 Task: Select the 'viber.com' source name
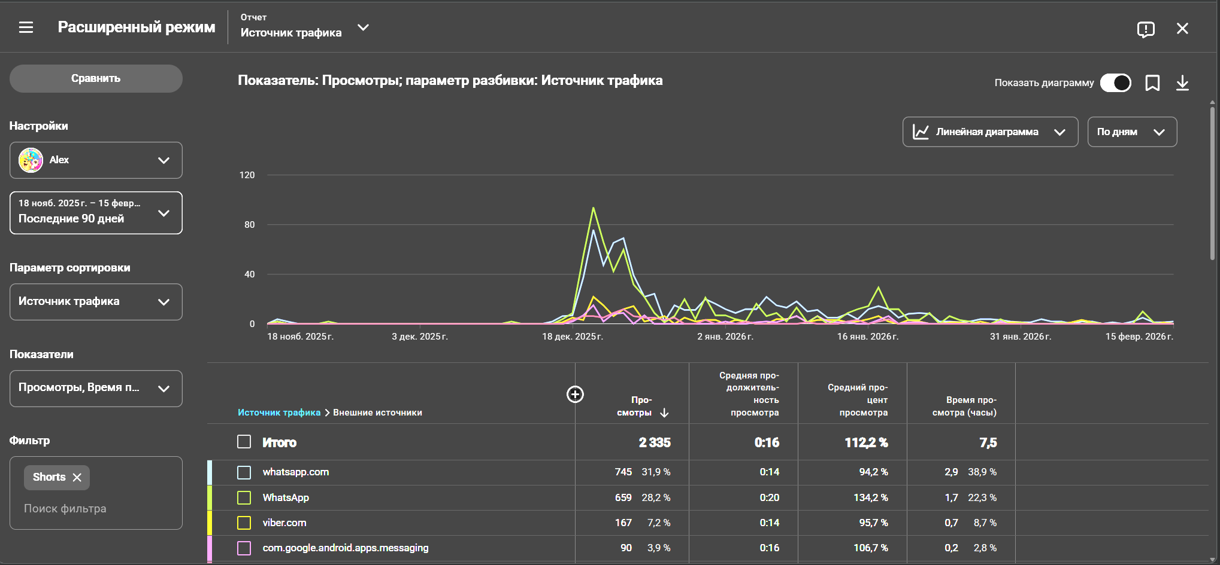[284, 523]
